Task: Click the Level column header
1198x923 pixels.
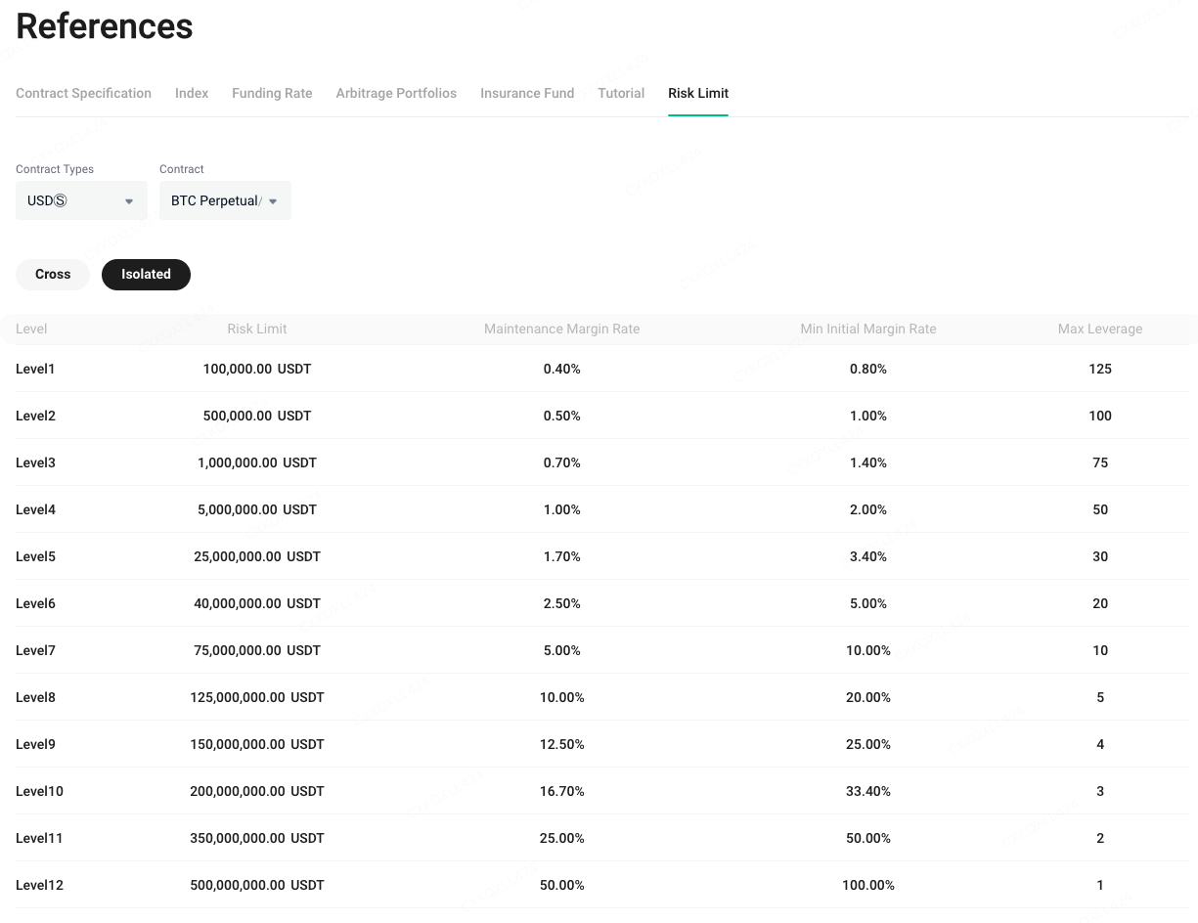Action: pyautogui.click(x=31, y=330)
